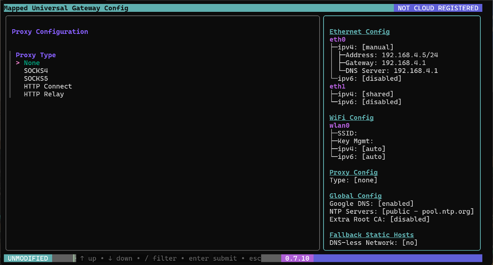
Task: Click the DNS-less Network: [no] line
Action: (x=374, y=243)
